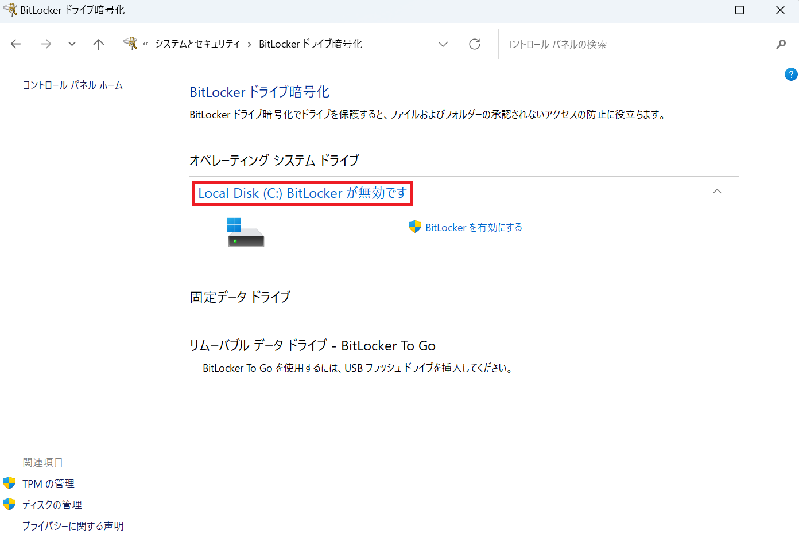
Task: Click the BitLocker icon in address bar
Action: coord(131,44)
